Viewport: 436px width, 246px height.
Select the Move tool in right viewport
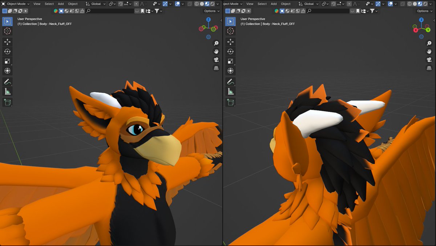coord(230,42)
